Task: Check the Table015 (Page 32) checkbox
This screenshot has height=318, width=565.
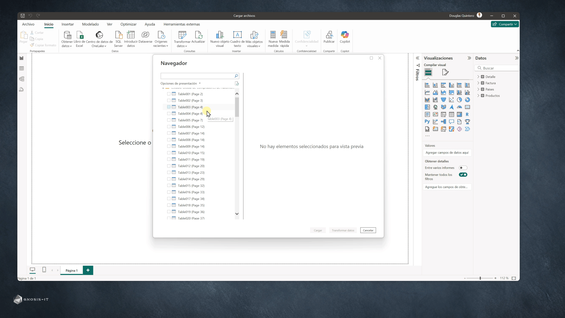Action: [169, 185]
